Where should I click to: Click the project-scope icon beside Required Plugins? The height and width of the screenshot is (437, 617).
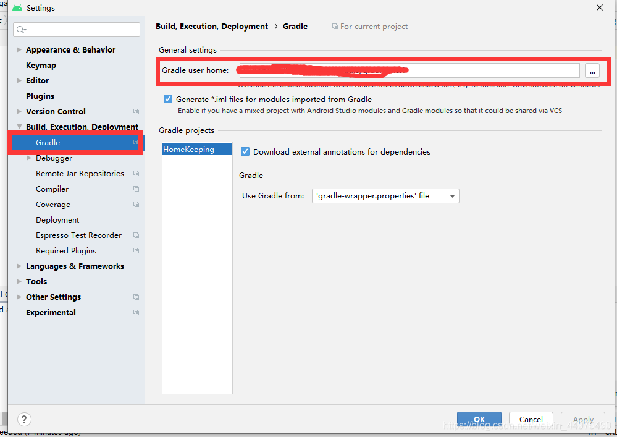coord(136,251)
